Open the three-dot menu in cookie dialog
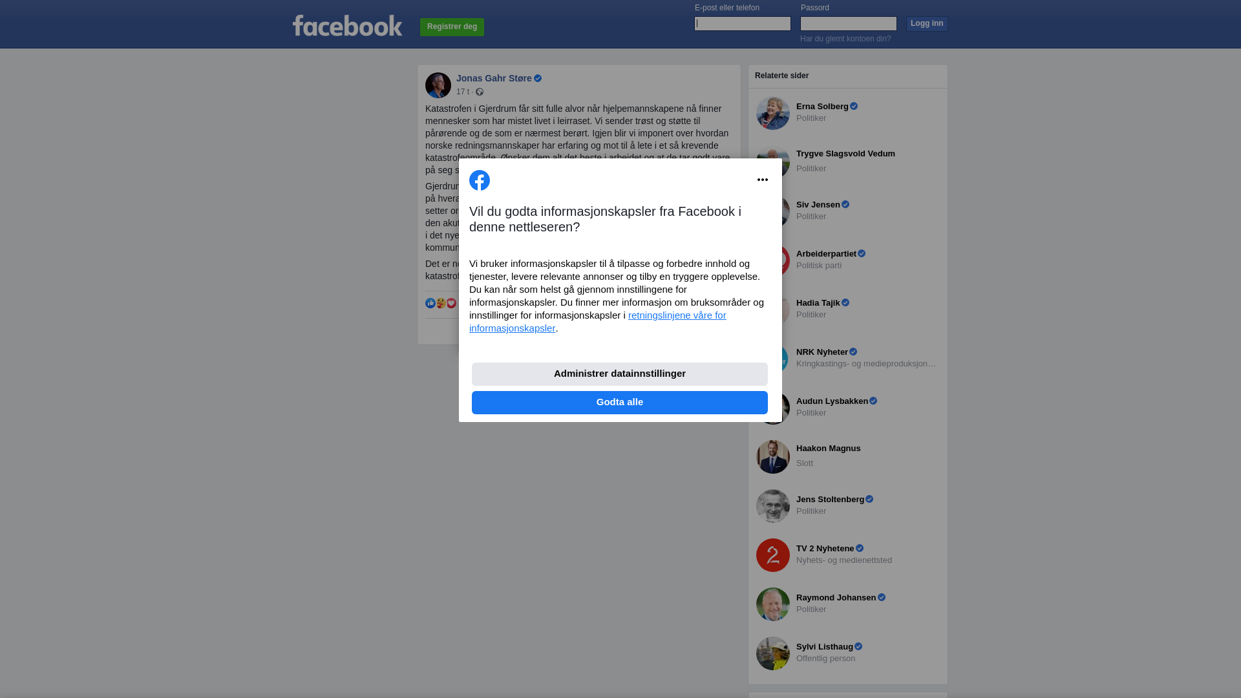Screen dimensions: 1241x698 (x=763, y=180)
